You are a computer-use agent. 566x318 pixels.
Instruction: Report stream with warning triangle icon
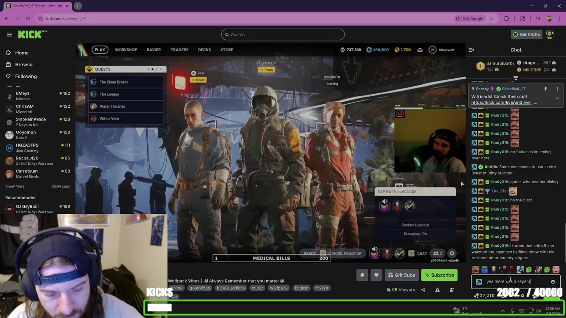437,290
